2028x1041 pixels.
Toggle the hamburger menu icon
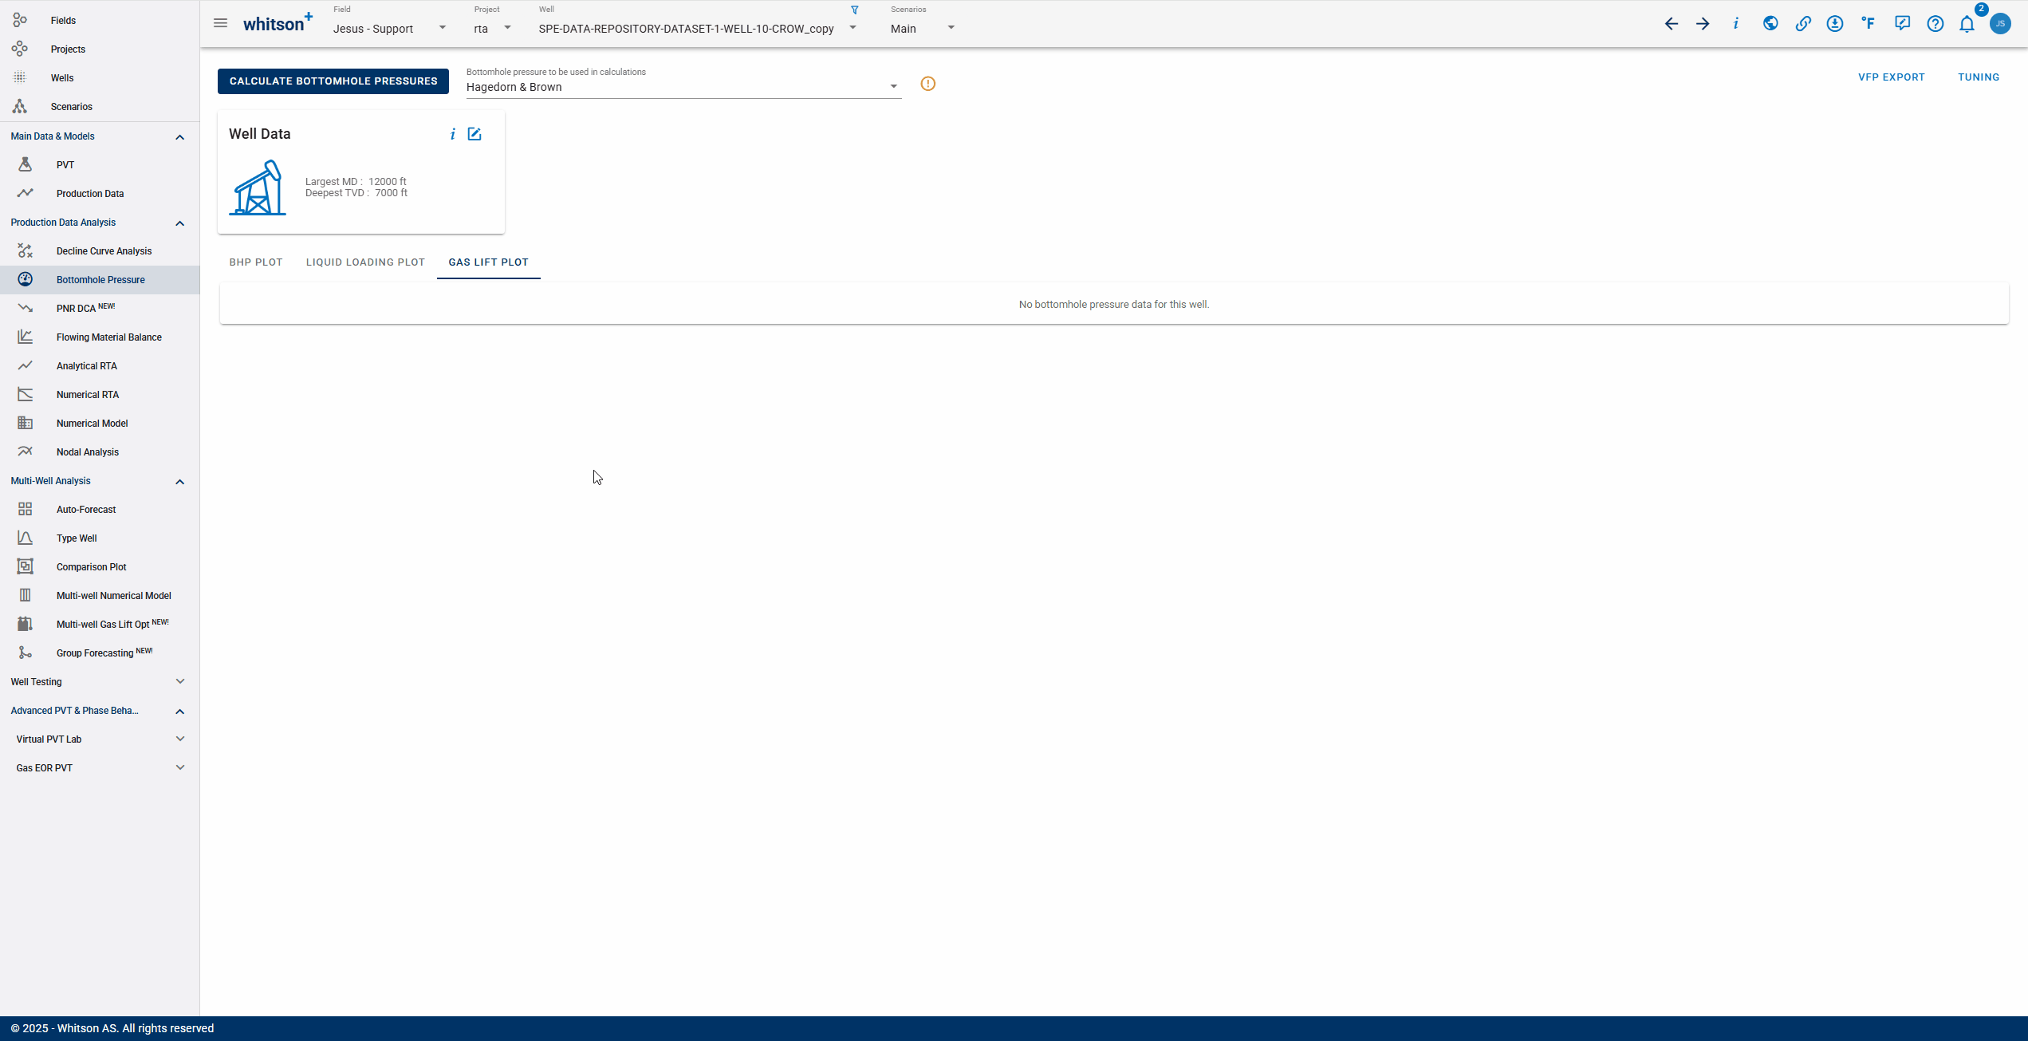[x=221, y=23]
